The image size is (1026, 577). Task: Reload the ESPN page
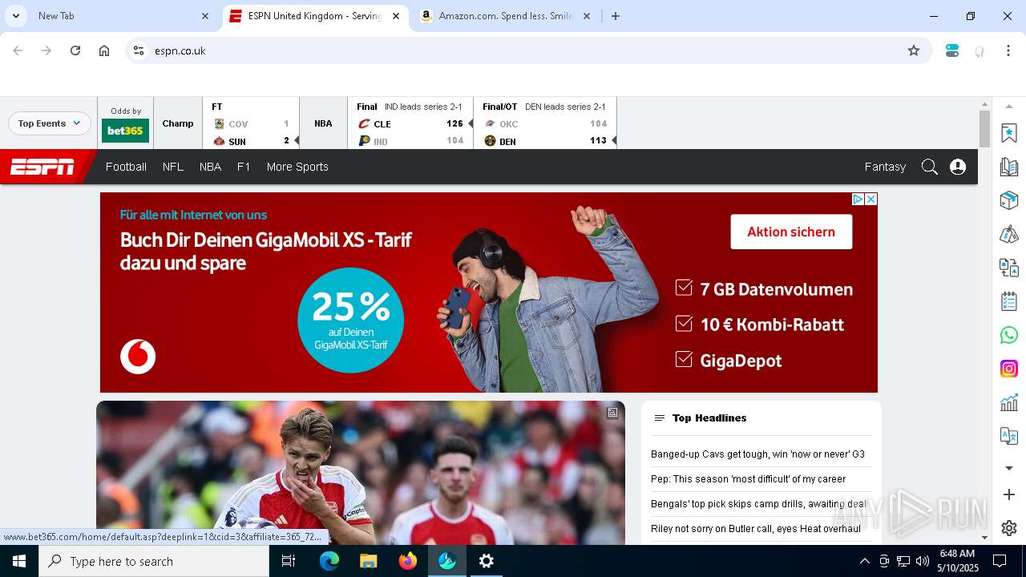click(x=75, y=50)
